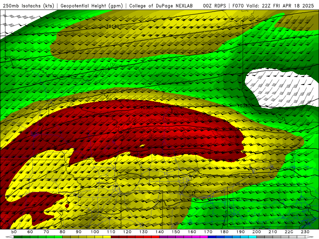Image resolution: width=319 pixels, height=239 pixels.
Task: Click the 190 label on the color scale
Action: (x=240, y=232)
